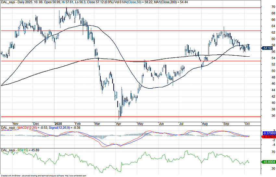
Task: Click the 30 label on RSI axis
Action: click(264, 169)
